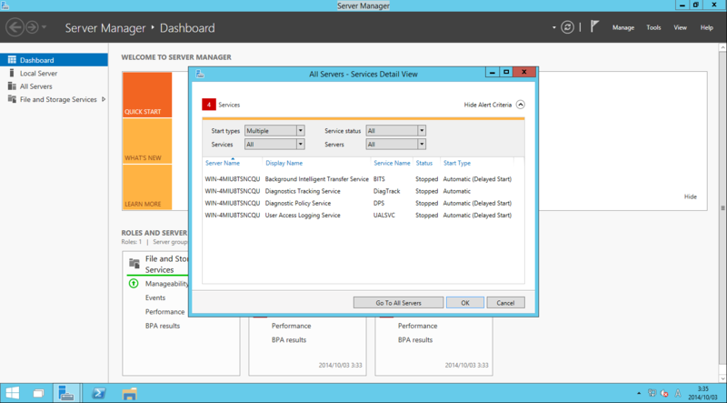Image resolution: width=727 pixels, height=403 pixels.
Task: Launch PowerShell from the taskbar
Action: point(98,393)
